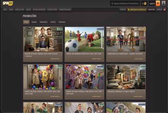Focus the Jogos, Categorias, Fornecedores search field
The image size is (168, 113).
(x=125, y=4)
